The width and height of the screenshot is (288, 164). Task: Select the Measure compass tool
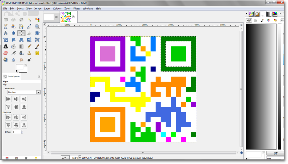click(6, 33)
